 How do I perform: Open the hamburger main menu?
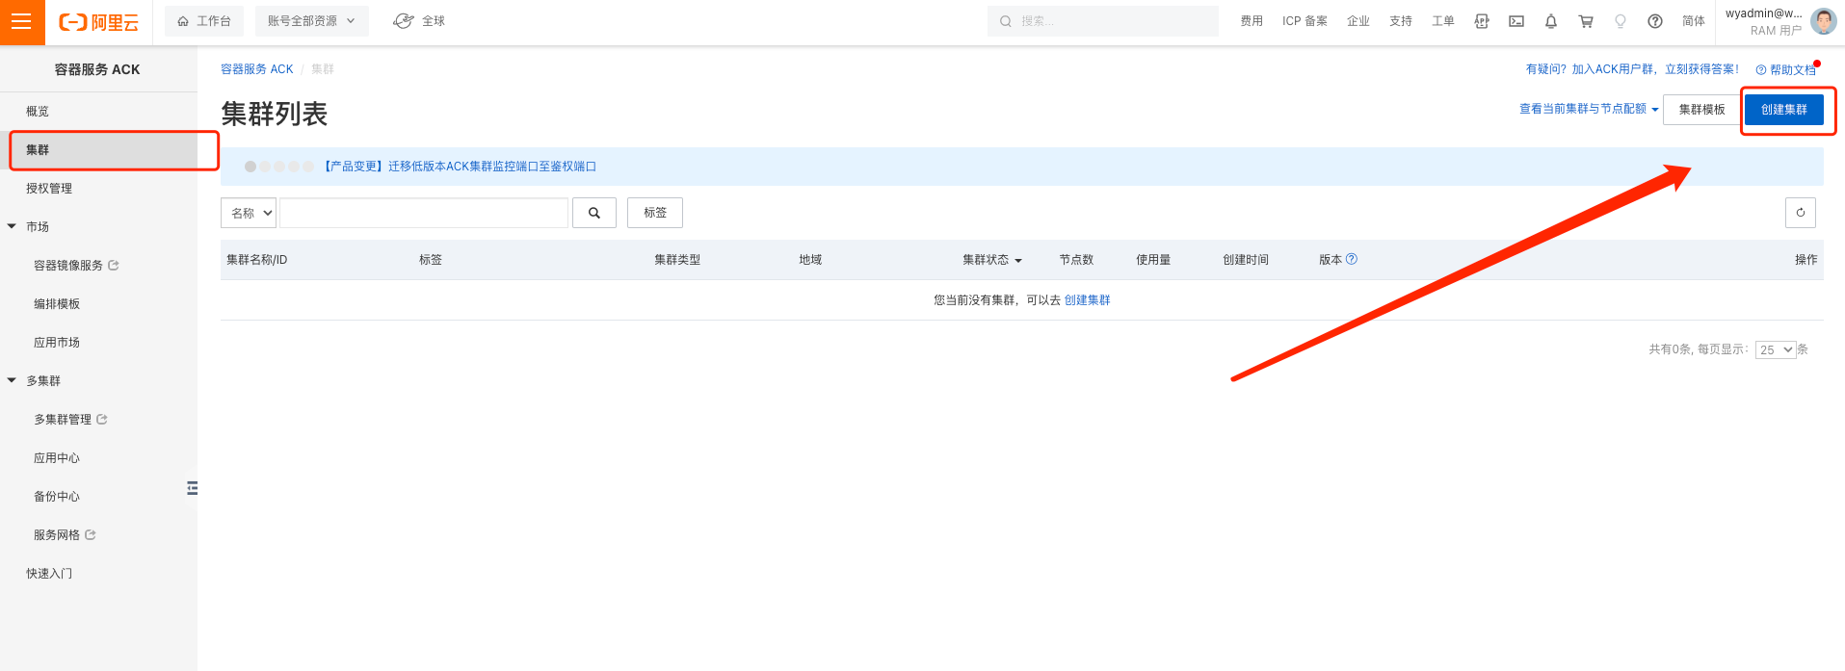point(22,22)
